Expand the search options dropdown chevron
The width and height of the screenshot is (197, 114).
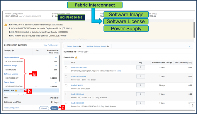pos(190,46)
